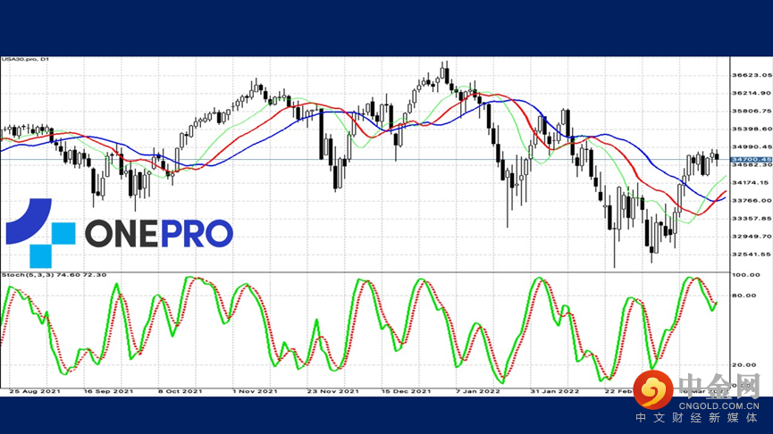Select the 31 Jan 2022 date label
The height and width of the screenshot is (434, 773).
tap(555, 391)
